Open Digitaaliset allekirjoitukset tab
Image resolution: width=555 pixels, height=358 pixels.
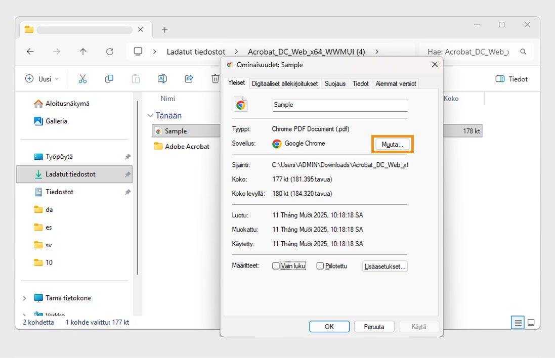tap(284, 84)
